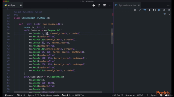Click on self.classifier assignment line
This screenshot has width=174, height=97.
[44, 77]
